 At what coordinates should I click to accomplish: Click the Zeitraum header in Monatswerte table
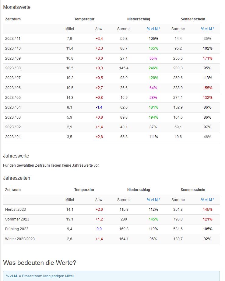coord(13,19)
